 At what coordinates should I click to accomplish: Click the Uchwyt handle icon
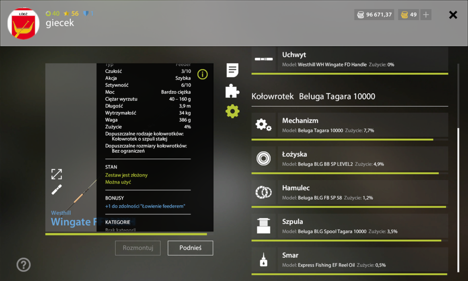pyautogui.click(x=263, y=59)
